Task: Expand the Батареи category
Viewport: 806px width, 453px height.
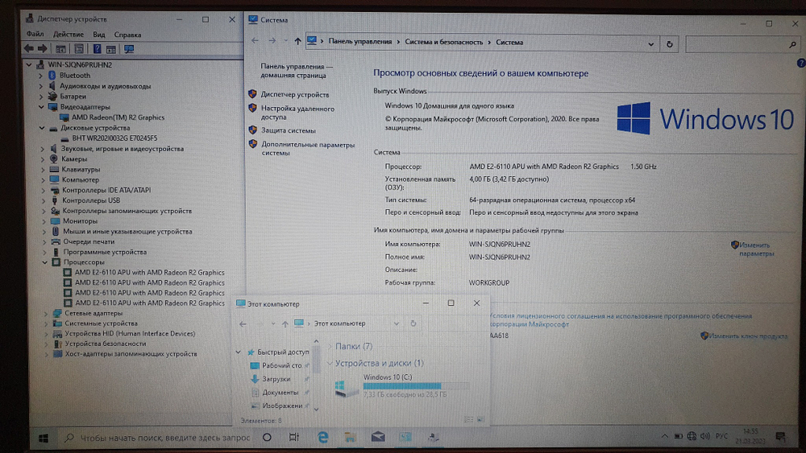Action: (x=40, y=97)
